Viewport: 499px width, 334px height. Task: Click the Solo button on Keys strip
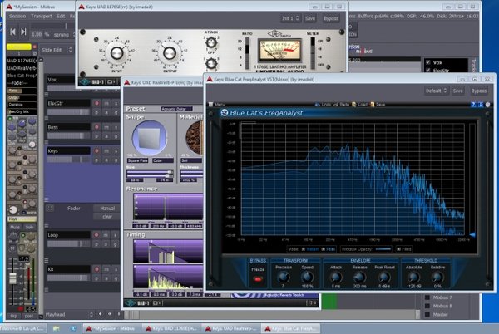tap(30, 228)
